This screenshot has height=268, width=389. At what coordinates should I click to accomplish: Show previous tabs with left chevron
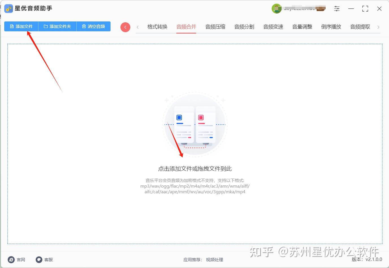[138, 27]
